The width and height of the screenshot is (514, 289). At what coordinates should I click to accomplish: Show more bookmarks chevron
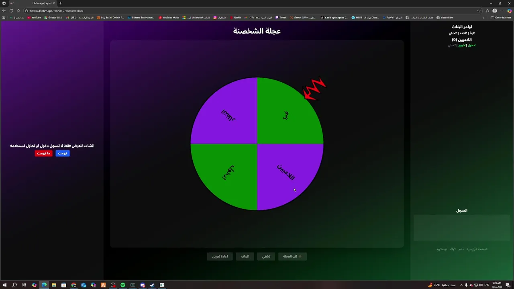483,18
